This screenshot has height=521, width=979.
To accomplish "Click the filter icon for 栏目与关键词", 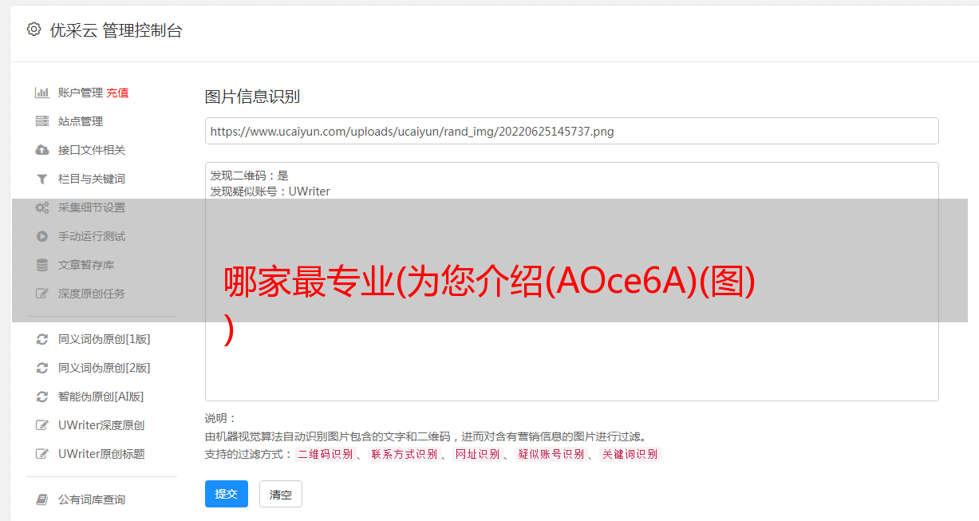I will [42, 179].
